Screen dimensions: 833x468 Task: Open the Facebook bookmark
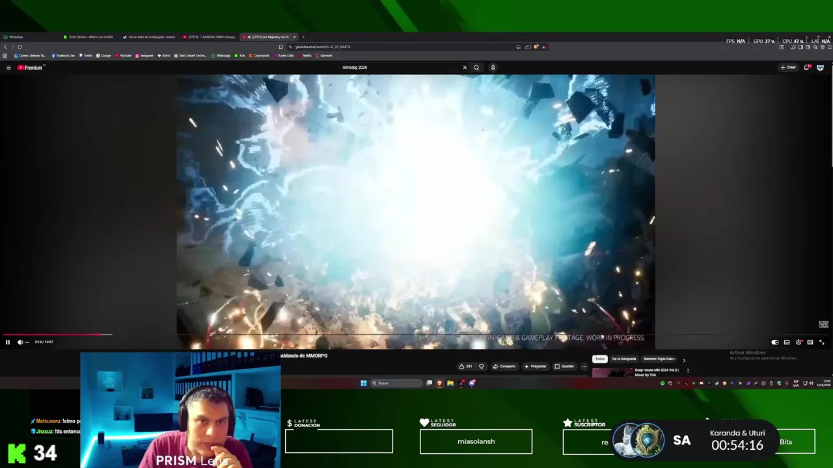[x=63, y=56]
